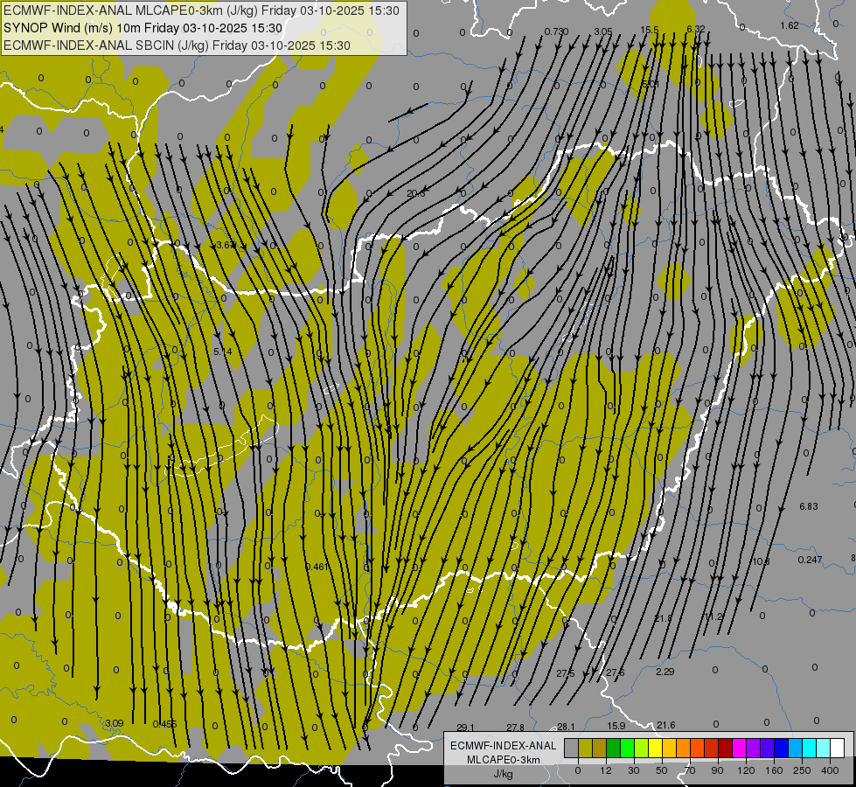Click the map value 0.730

tap(556, 31)
